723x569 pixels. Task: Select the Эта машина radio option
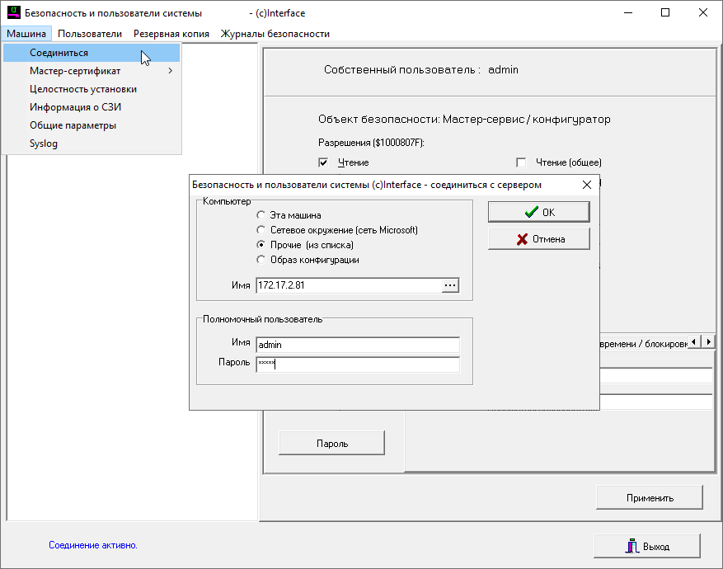(x=261, y=215)
